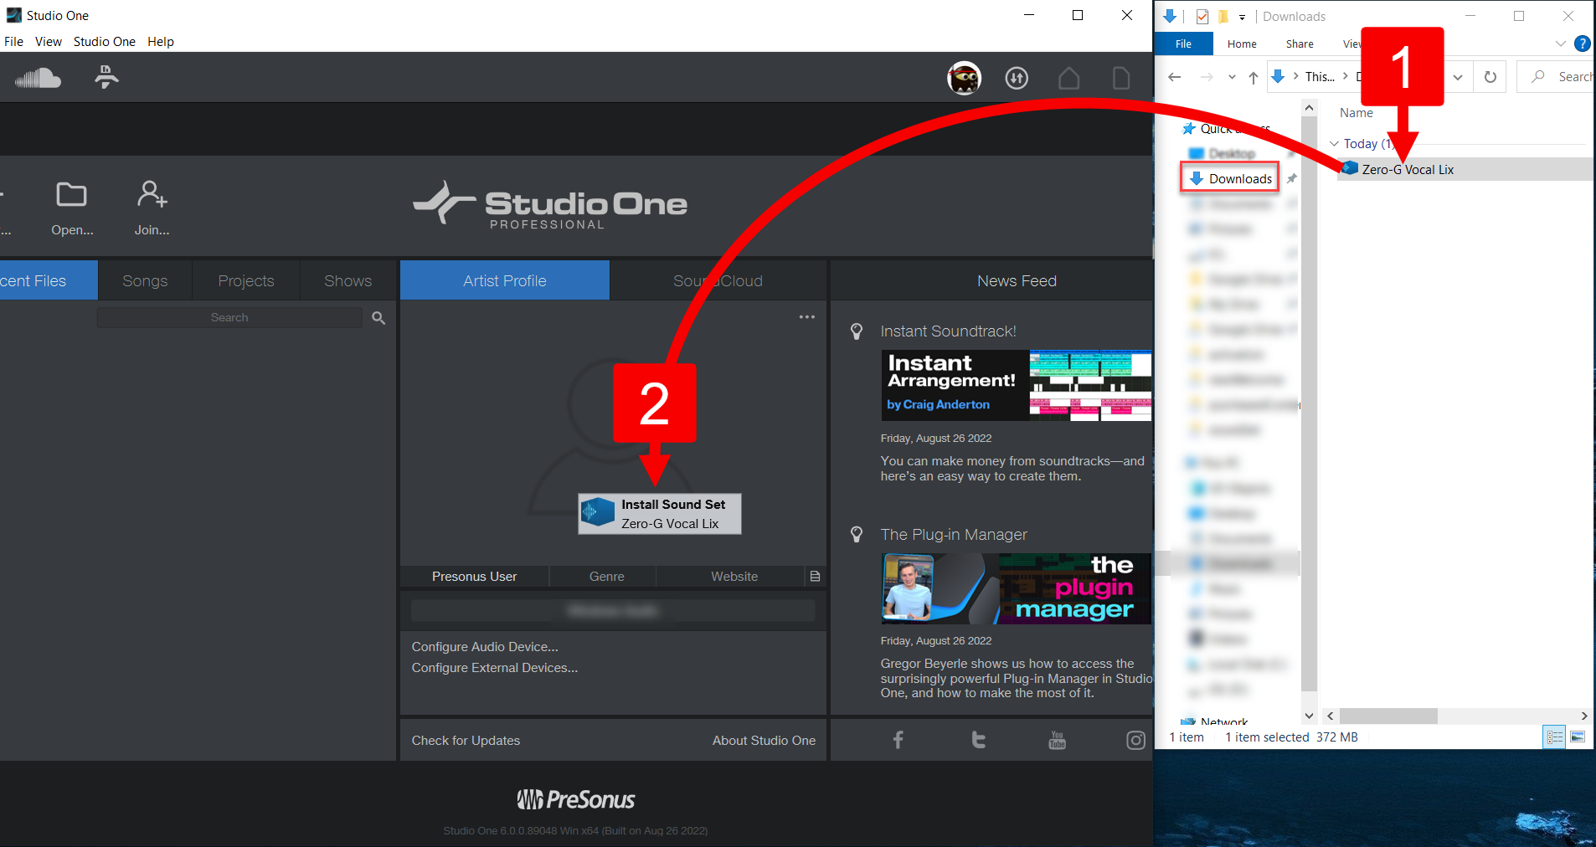Expand the ribbon with the chevron near Help

tap(1559, 44)
